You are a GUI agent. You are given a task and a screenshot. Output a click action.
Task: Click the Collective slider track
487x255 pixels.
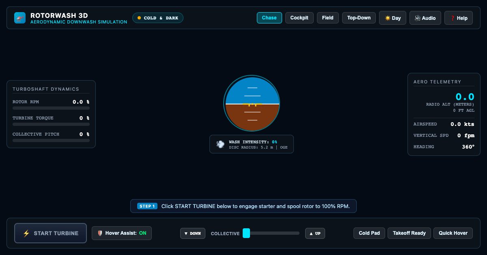[271, 233]
